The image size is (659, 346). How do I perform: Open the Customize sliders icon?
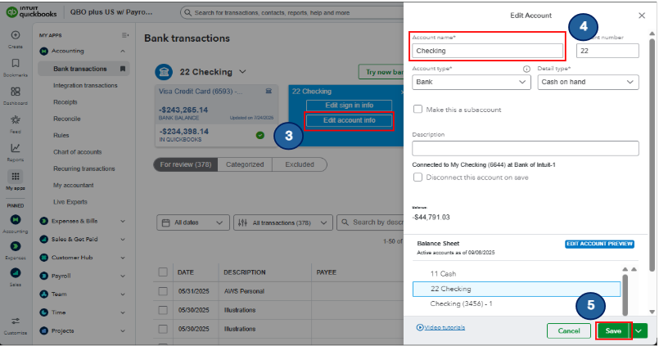click(x=15, y=321)
